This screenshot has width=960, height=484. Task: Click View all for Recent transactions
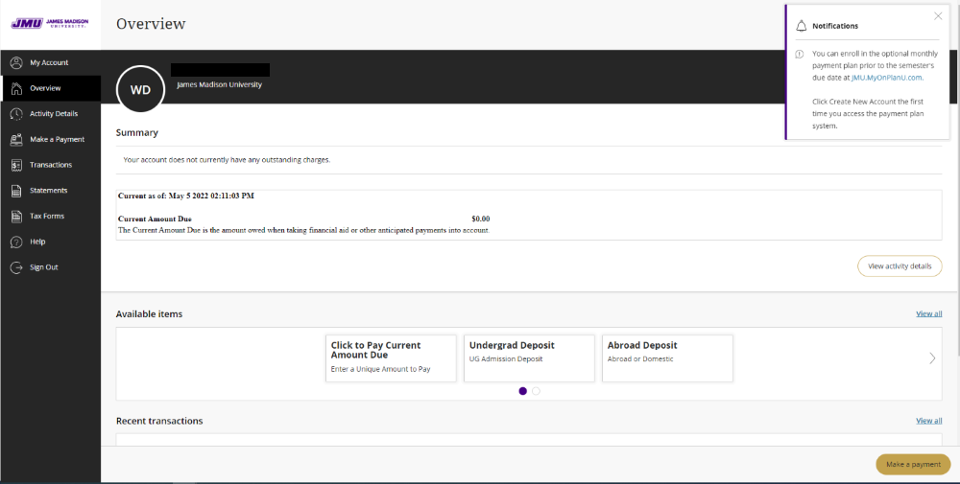tap(928, 421)
